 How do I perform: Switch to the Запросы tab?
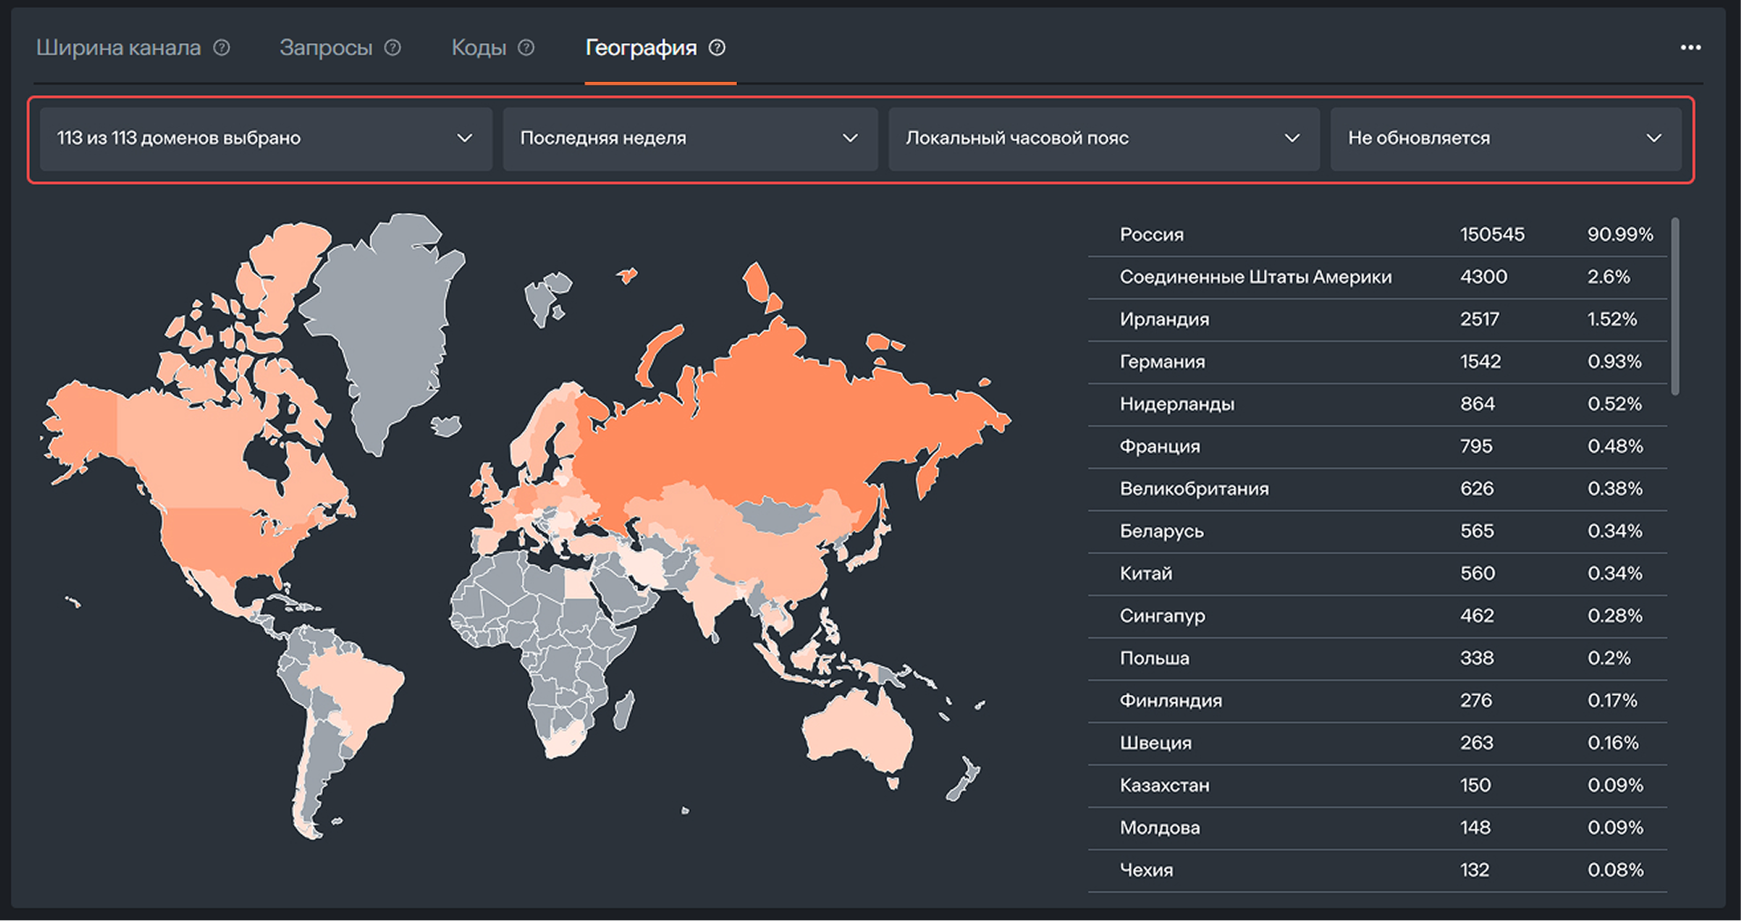[327, 48]
